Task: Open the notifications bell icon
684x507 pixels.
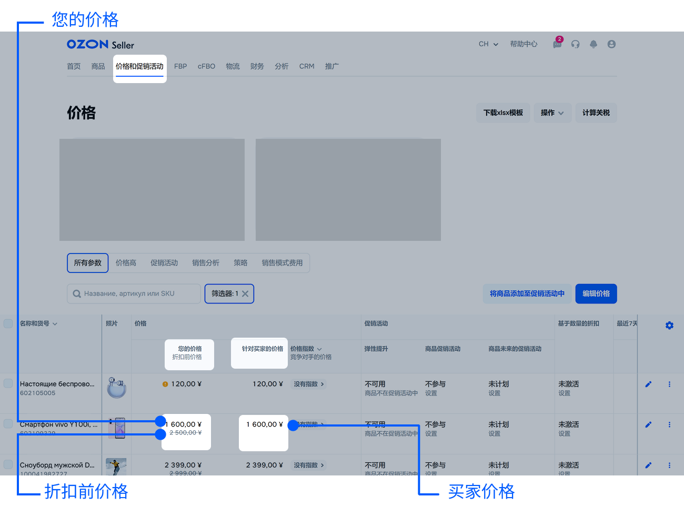Action: pyautogui.click(x=594, y=44)
